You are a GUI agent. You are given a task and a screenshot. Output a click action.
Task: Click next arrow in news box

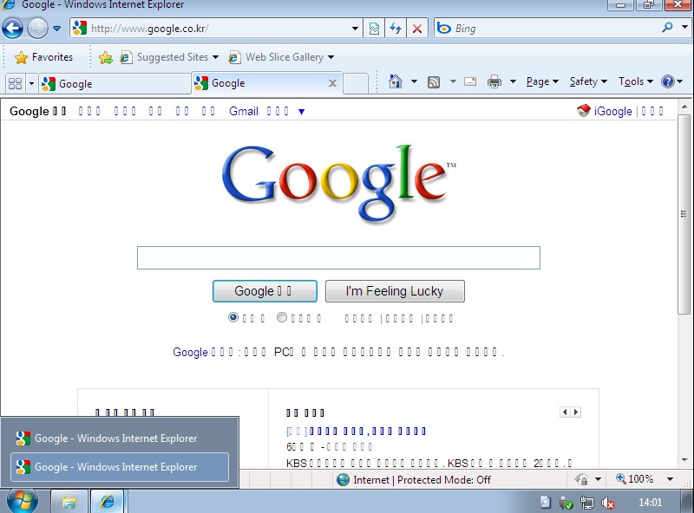[576, 412]
